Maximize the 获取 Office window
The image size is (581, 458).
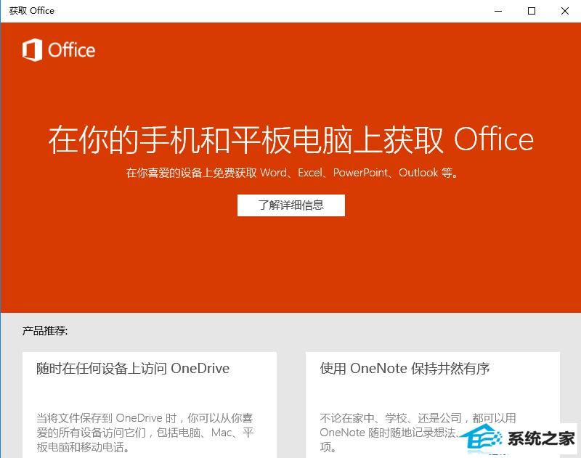click(532, 11)
